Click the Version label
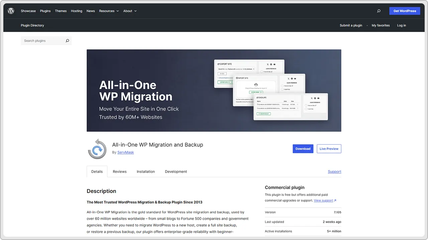 270,212
